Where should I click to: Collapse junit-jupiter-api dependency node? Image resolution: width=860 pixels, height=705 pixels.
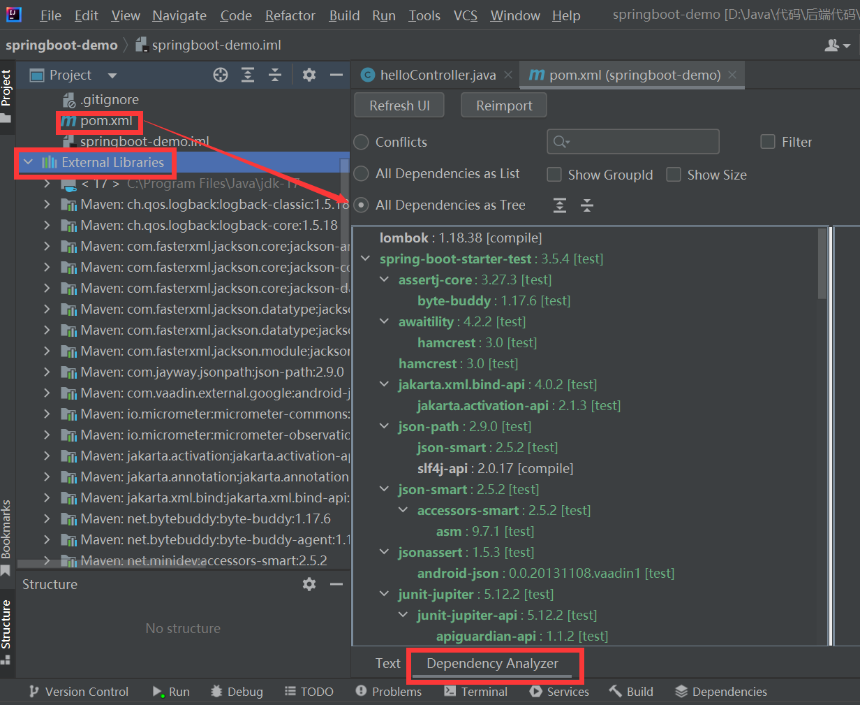coord(403,616)
